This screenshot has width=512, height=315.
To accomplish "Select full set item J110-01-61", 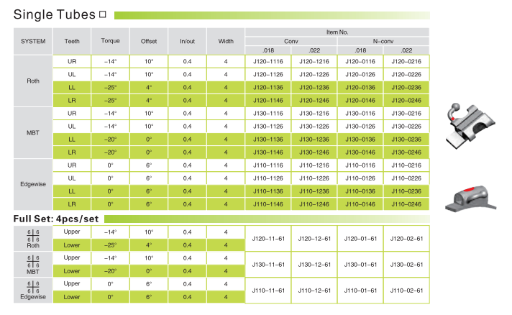I will pos(360,291).
